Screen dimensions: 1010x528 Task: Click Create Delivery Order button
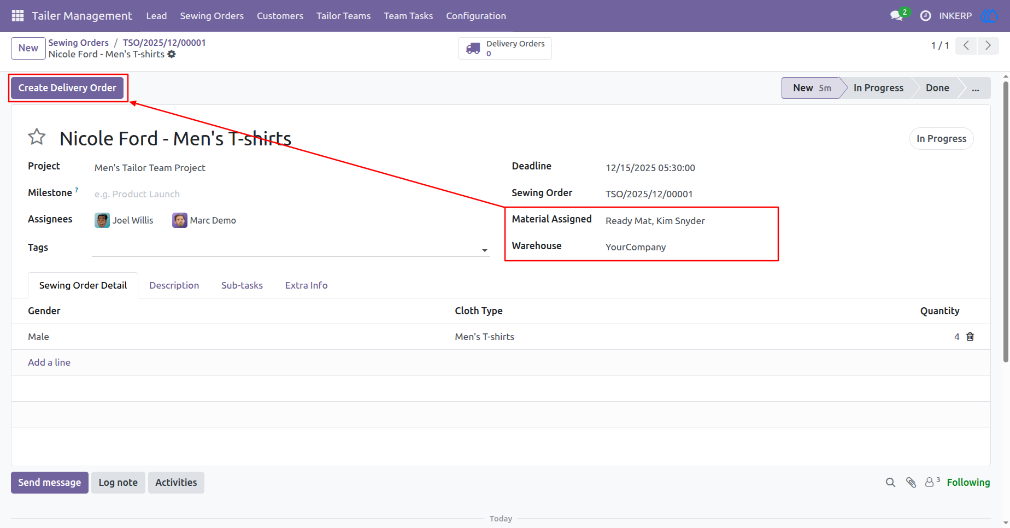point(67,88)
